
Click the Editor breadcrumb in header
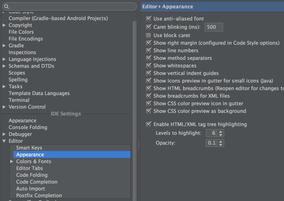[149, 6]
